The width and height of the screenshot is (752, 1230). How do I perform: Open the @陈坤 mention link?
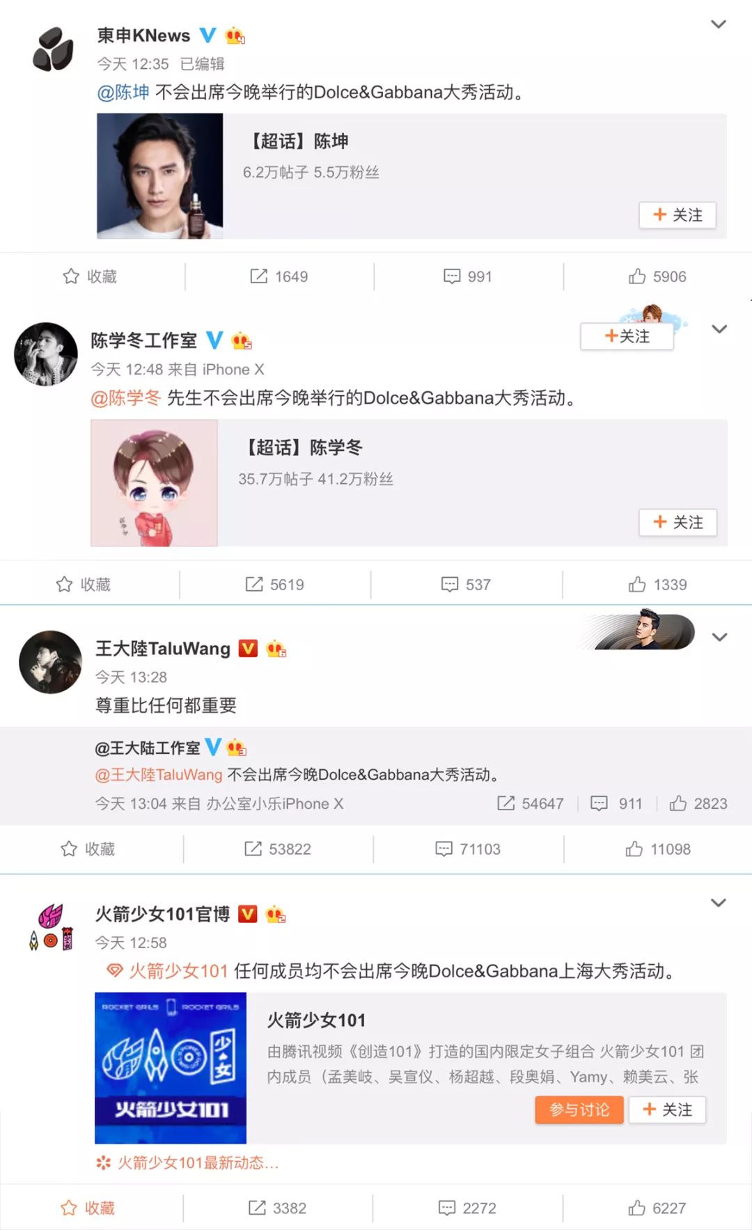pyautogui.click(x=123, y=92)
